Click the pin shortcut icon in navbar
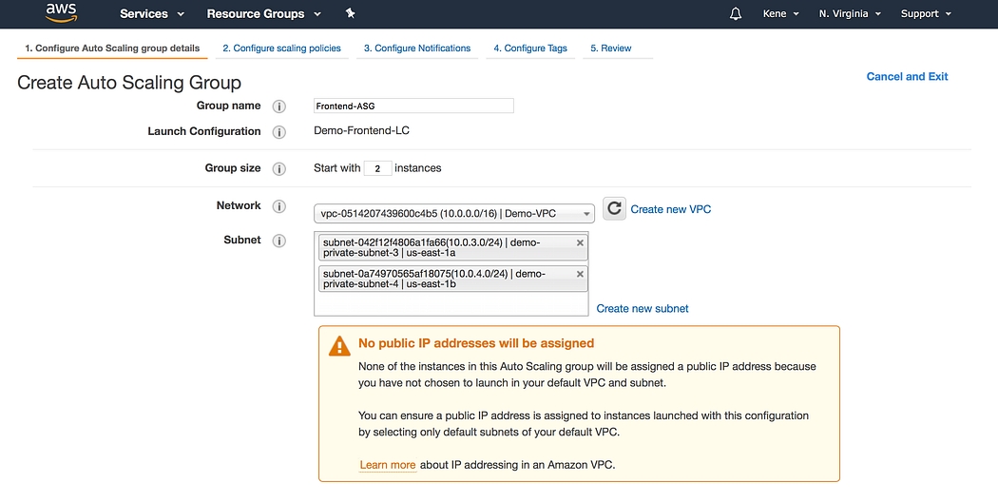998x502 pixels. click(x=350, y=13)
